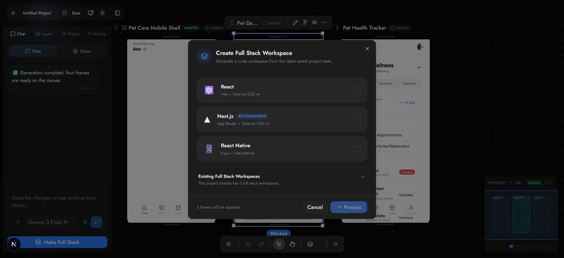
Task: Click the round N avatar badge
Action: pyautogui.click(x=14, y=244)
